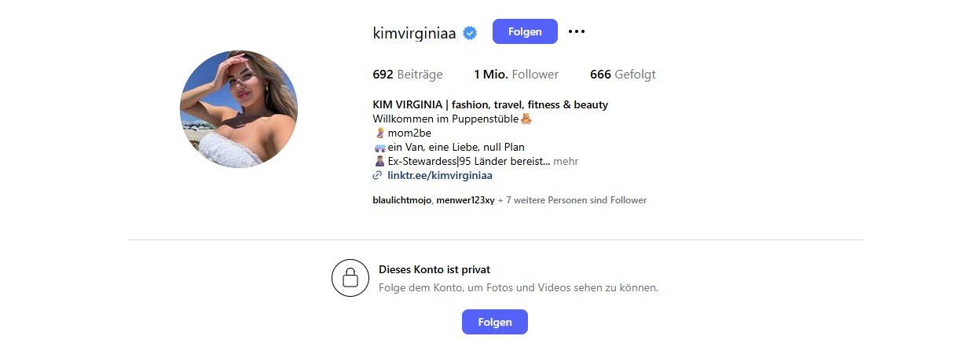
Task: Click the teddy bear emoji after Puppenstüble
Action: [x=526, y=119]
